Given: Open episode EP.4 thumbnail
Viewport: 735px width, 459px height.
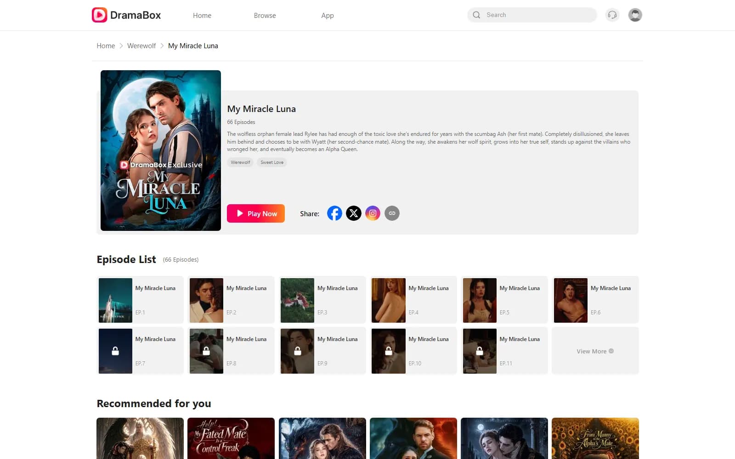Looking at the screenshot, I should (389, 300).
